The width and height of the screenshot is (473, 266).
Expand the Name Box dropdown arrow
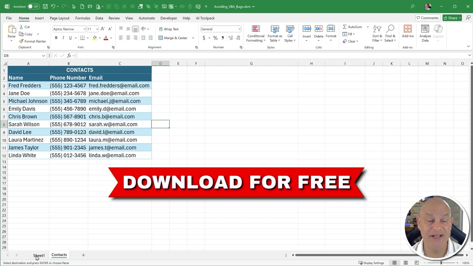pyautogui.click(x=43, y=55)
